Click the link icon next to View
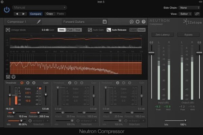Viewport: 203px width, 135px height. pyautogui.click(x=197, y=14)
